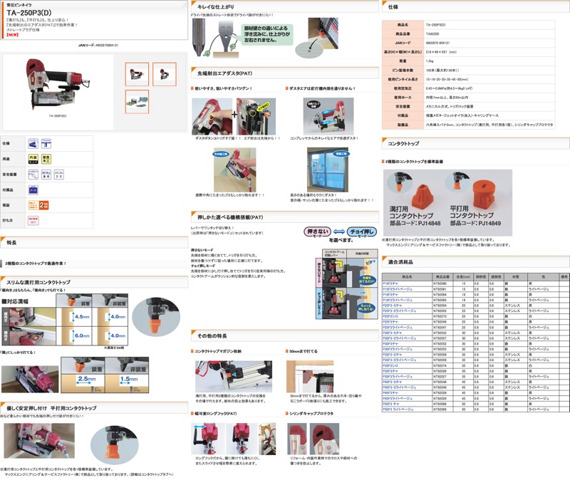Image resolution: width=570 pixels, height=485 pixels.
Task: Click the blue carrying case icon in 付属品 row
Action: [x=33, y=189]
